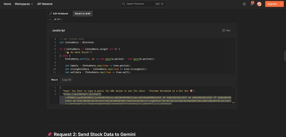Click the 'let strongSellData' code line

pos(106,69)
